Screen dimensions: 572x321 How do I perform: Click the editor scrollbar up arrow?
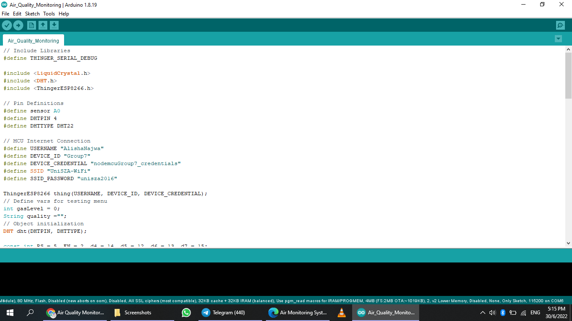(x=568, y=49)
